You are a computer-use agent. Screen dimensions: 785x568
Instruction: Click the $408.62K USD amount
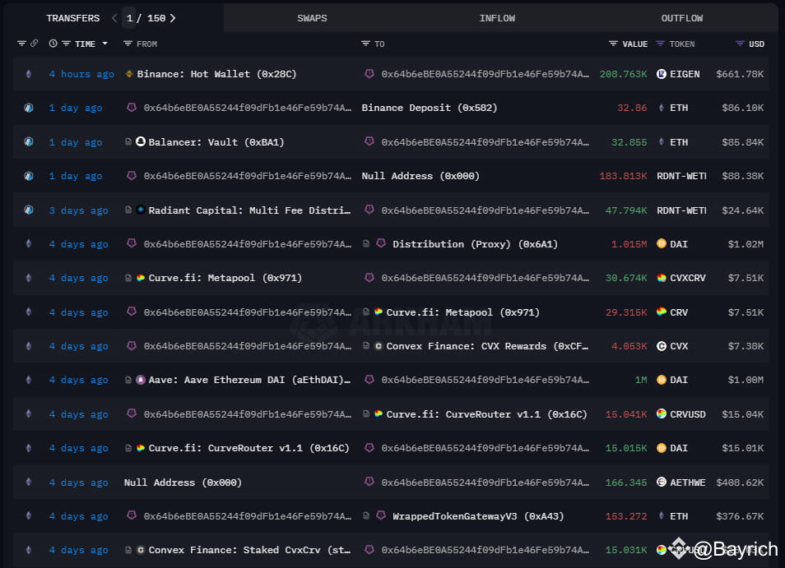pos(740,483)
